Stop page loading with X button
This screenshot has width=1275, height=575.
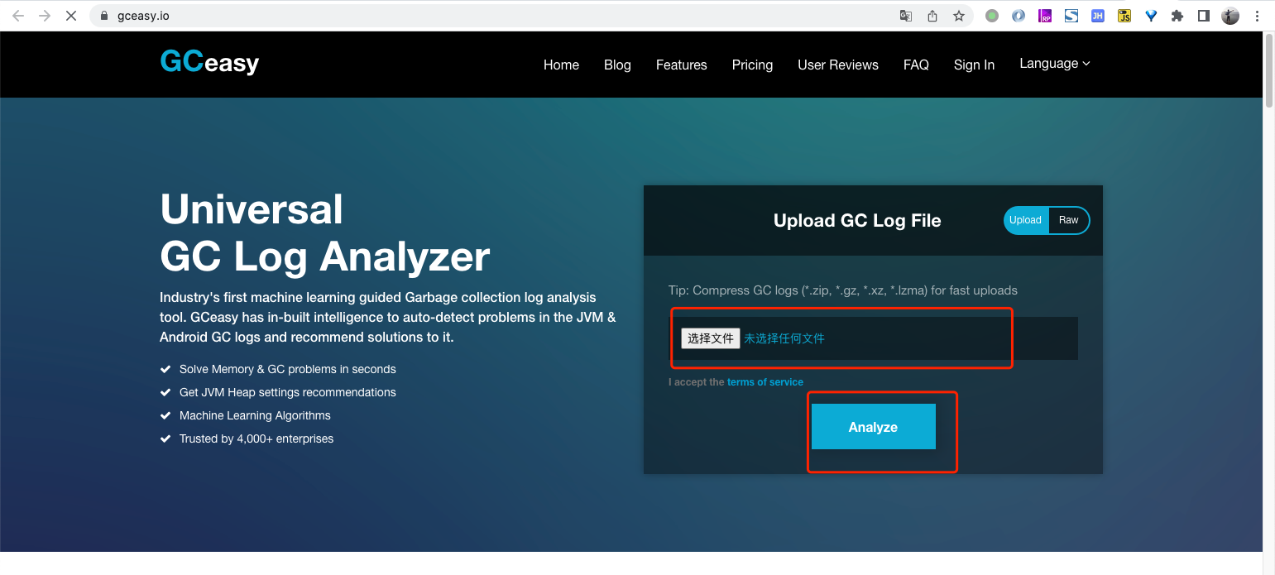71,16
